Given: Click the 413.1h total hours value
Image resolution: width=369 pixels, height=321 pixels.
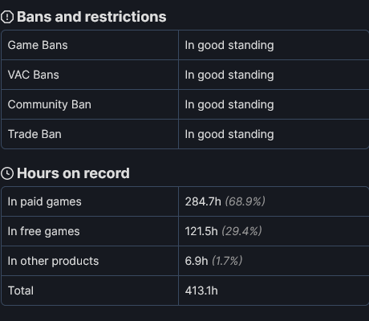Looking at the screenshot, I should tap(201, 291).
